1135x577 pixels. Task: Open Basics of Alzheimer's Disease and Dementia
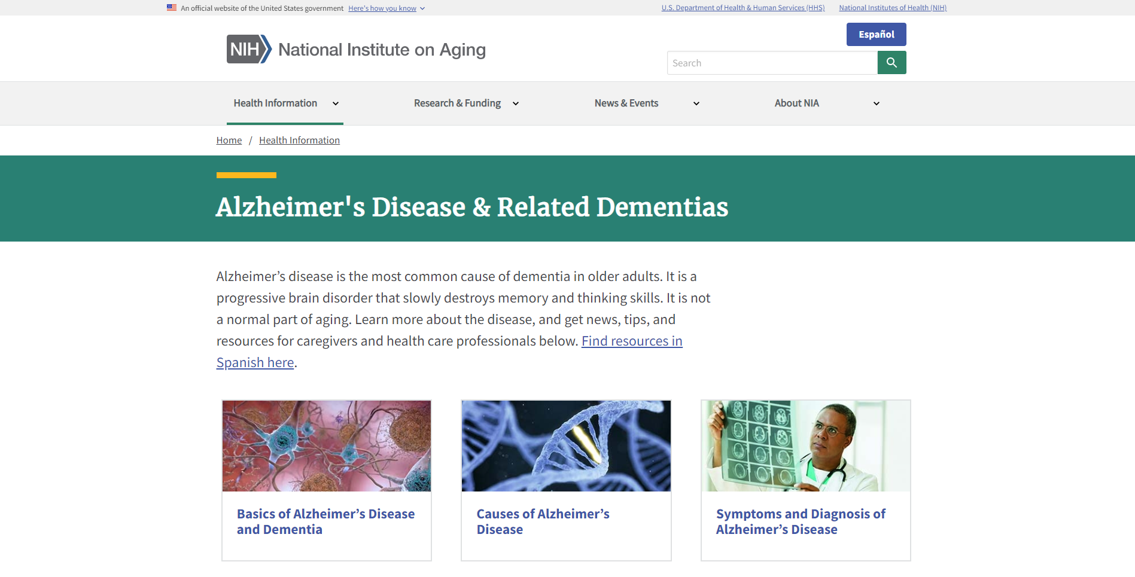click(x=325, y=521)
